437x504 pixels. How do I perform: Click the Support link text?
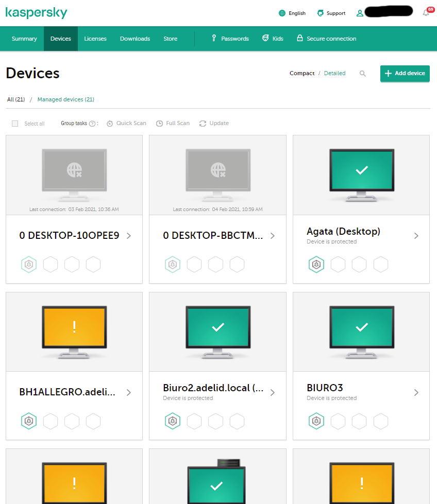[x=336, y=13]
